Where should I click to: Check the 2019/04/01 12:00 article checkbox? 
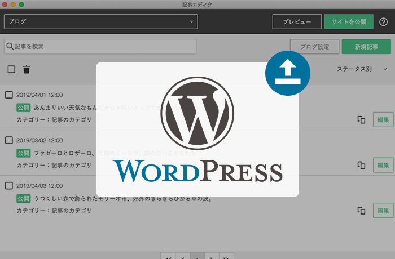coord(9,95)
